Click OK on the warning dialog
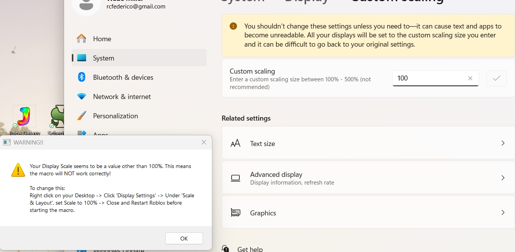The height and width of the screenshot is (252, 515). click(184, 238)
